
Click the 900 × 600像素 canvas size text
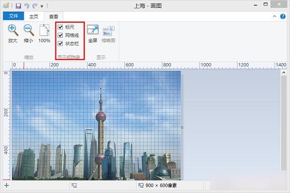tap(161, 186)
